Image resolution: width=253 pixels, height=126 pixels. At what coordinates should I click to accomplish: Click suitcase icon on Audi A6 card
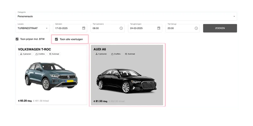tap(112, 54)
